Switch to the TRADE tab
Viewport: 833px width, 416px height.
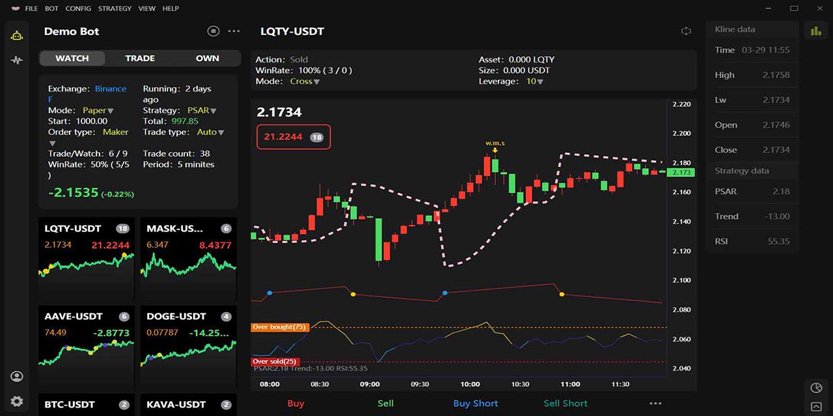pyautogui.click(x=140, y=58)
